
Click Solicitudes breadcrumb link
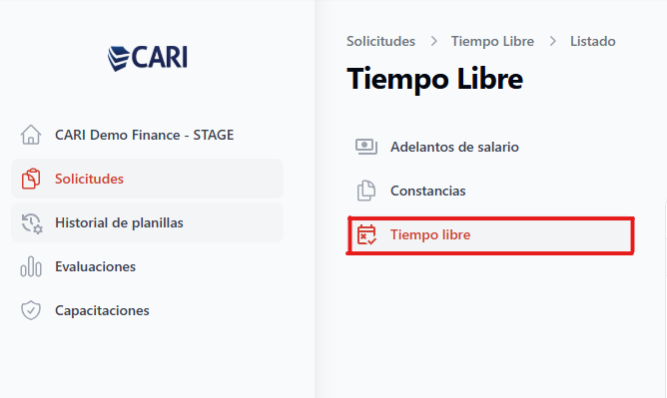[x=380, y=41]
